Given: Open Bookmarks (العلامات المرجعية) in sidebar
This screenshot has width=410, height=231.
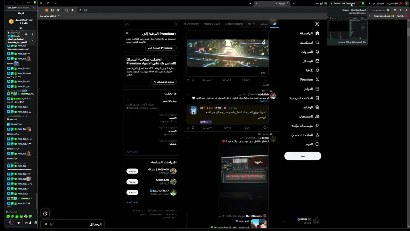Looking at the screenshot, I should tap(305, 98).
